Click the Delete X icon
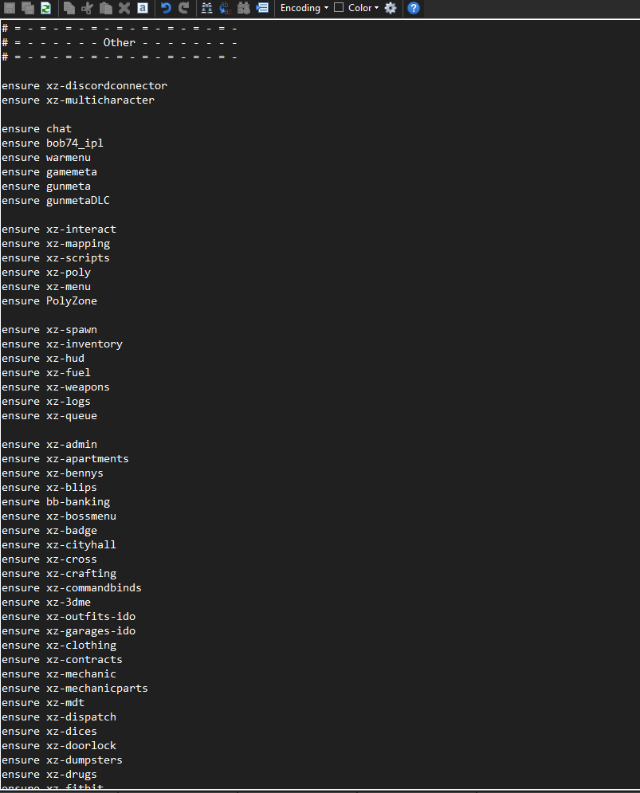This screenshot has height=793, width=640. pos(124,8)
